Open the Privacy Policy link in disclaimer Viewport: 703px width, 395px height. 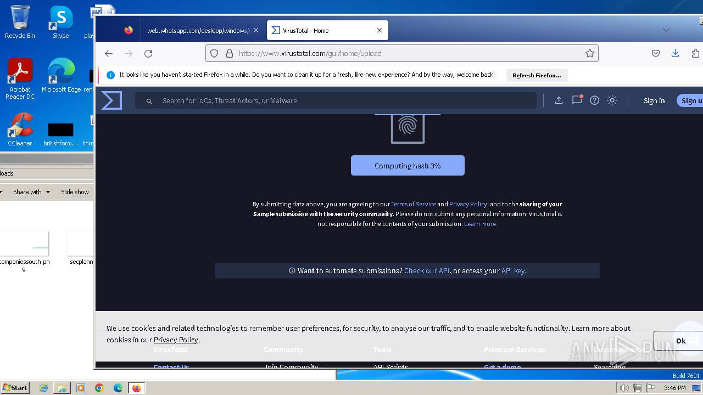click(468, 204)
